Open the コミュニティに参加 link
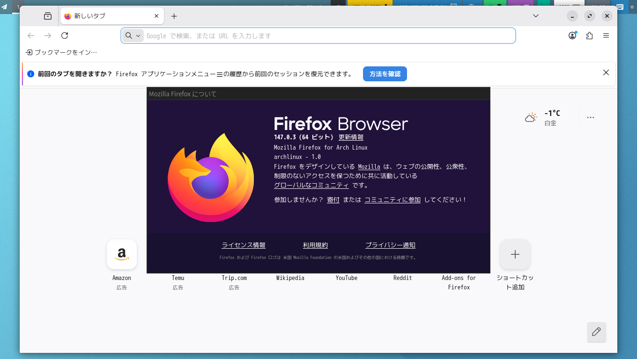Viewport: 637px width, 359px height. (393, 200)
